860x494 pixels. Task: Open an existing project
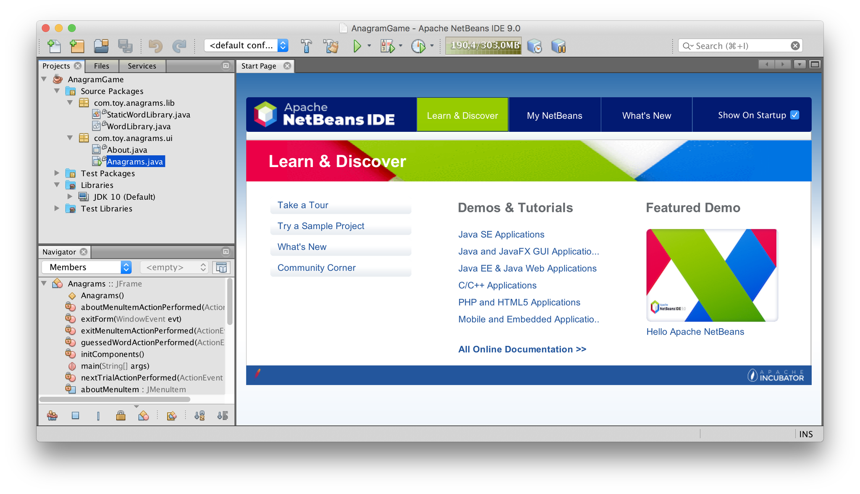102,46
